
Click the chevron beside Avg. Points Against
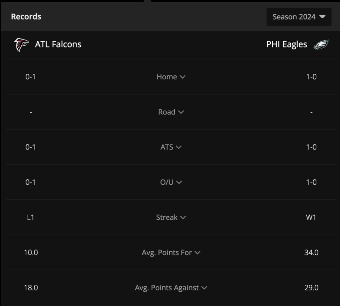click(204, 288)
